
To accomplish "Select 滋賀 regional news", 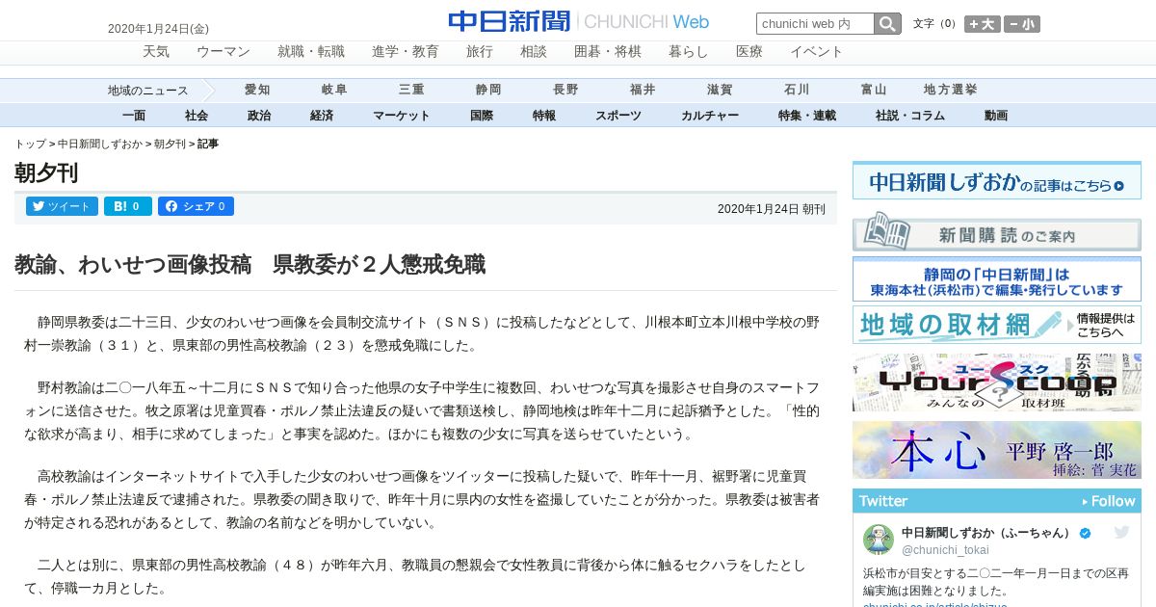I will pos(720,90).
